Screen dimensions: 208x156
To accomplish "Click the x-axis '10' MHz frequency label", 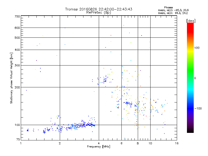I will click(x=150, y=143).
